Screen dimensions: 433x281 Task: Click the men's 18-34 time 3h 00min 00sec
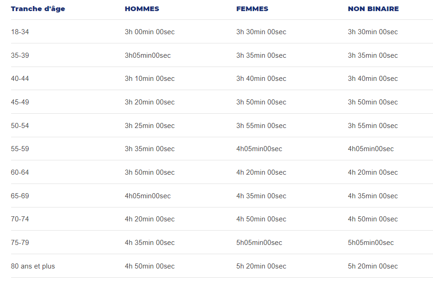click(x=150, y=32)
